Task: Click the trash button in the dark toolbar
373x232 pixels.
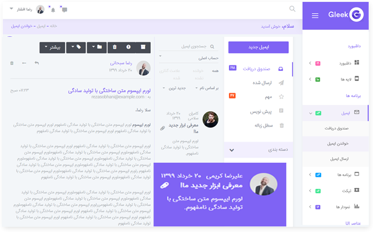Action: pos(115,47)
